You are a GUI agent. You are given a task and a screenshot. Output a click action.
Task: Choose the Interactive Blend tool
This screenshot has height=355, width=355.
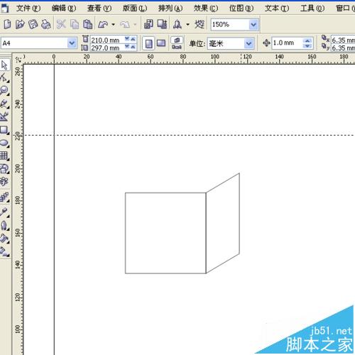point(4,197)
